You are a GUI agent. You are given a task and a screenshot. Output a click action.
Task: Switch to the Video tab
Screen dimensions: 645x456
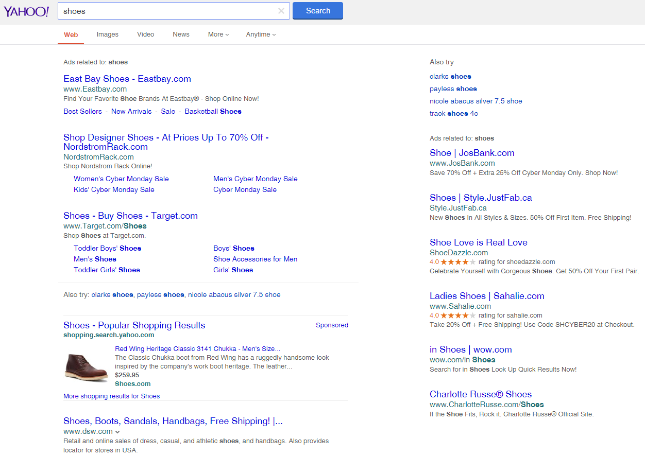(x=145, y=34)
